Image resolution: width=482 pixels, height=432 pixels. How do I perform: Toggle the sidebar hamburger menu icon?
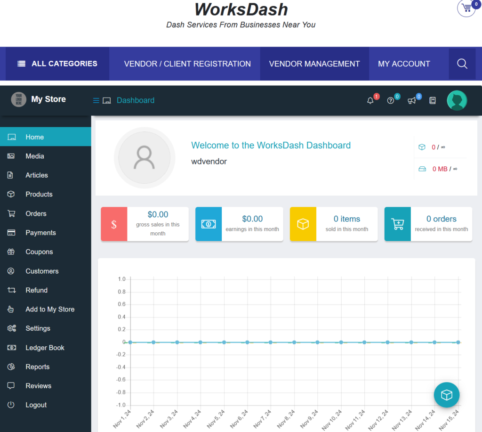96,100
